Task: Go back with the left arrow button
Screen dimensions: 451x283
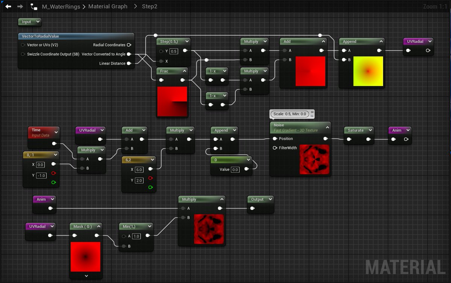Action: [x=8, y=6]
